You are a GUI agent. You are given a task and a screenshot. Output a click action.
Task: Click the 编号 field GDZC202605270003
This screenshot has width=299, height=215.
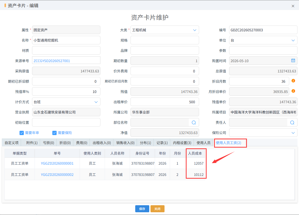263,30
